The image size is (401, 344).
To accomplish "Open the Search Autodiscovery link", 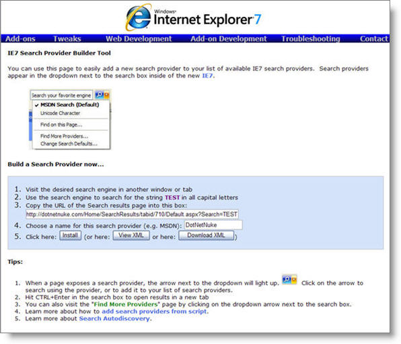I will pyautogui.click(x=114, y=318).
